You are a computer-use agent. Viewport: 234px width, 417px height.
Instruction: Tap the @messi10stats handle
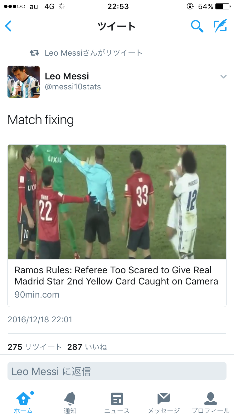point(73,87)
